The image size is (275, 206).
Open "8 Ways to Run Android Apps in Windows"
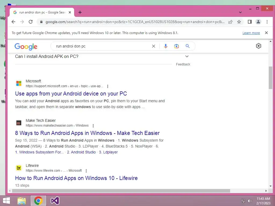(x=87, y=133)
